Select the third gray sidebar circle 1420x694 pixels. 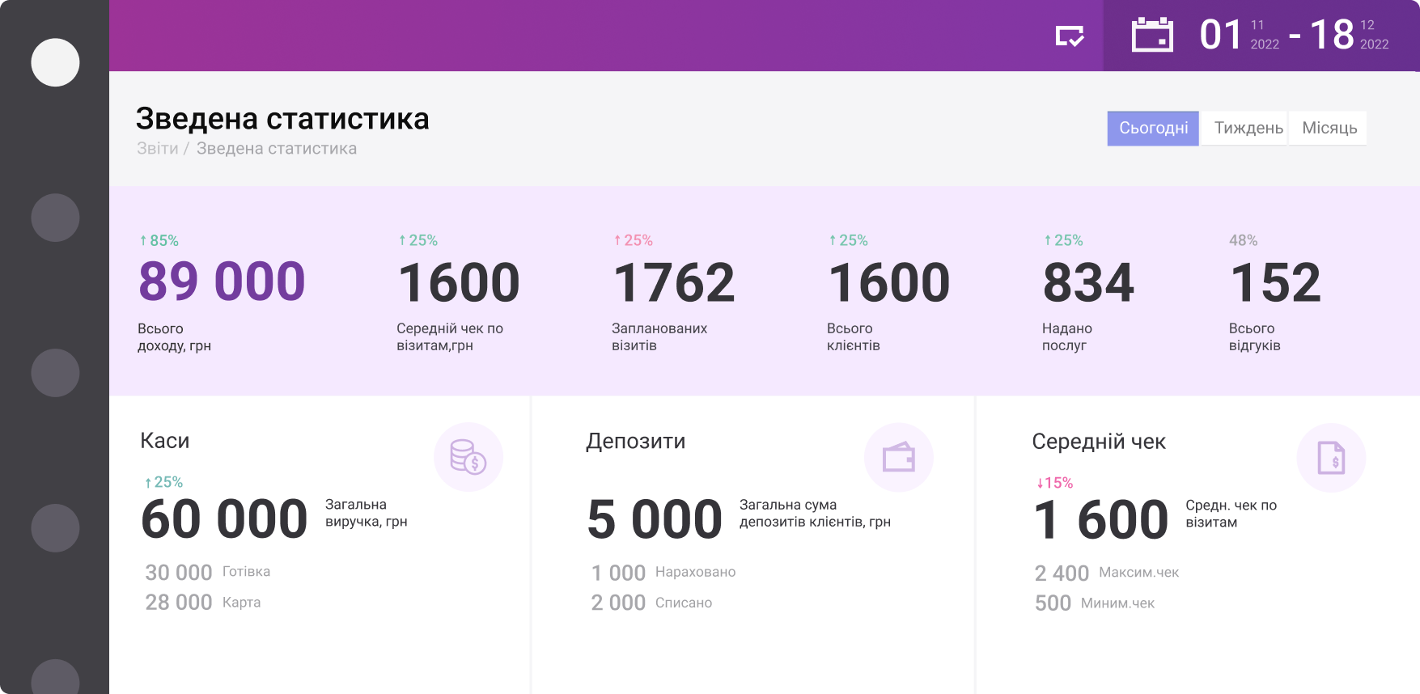(55, 373)
